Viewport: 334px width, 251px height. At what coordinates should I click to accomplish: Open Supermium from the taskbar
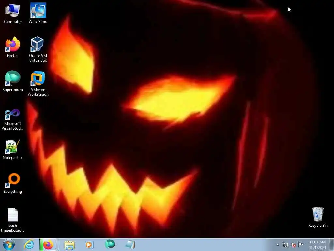[110, 244]
